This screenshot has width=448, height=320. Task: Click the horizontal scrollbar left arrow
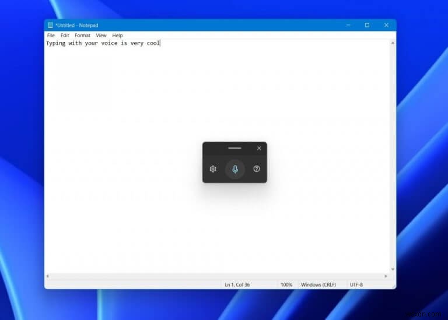click(48, 276)
